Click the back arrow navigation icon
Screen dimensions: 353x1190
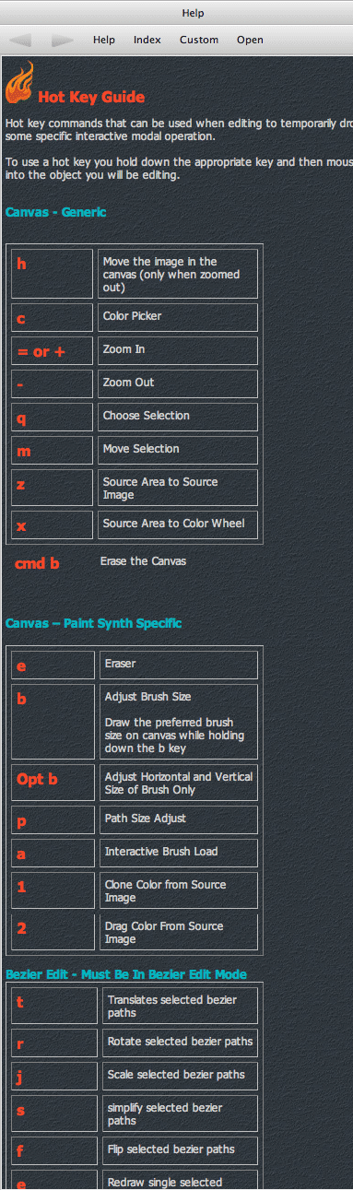pos(20,41)
